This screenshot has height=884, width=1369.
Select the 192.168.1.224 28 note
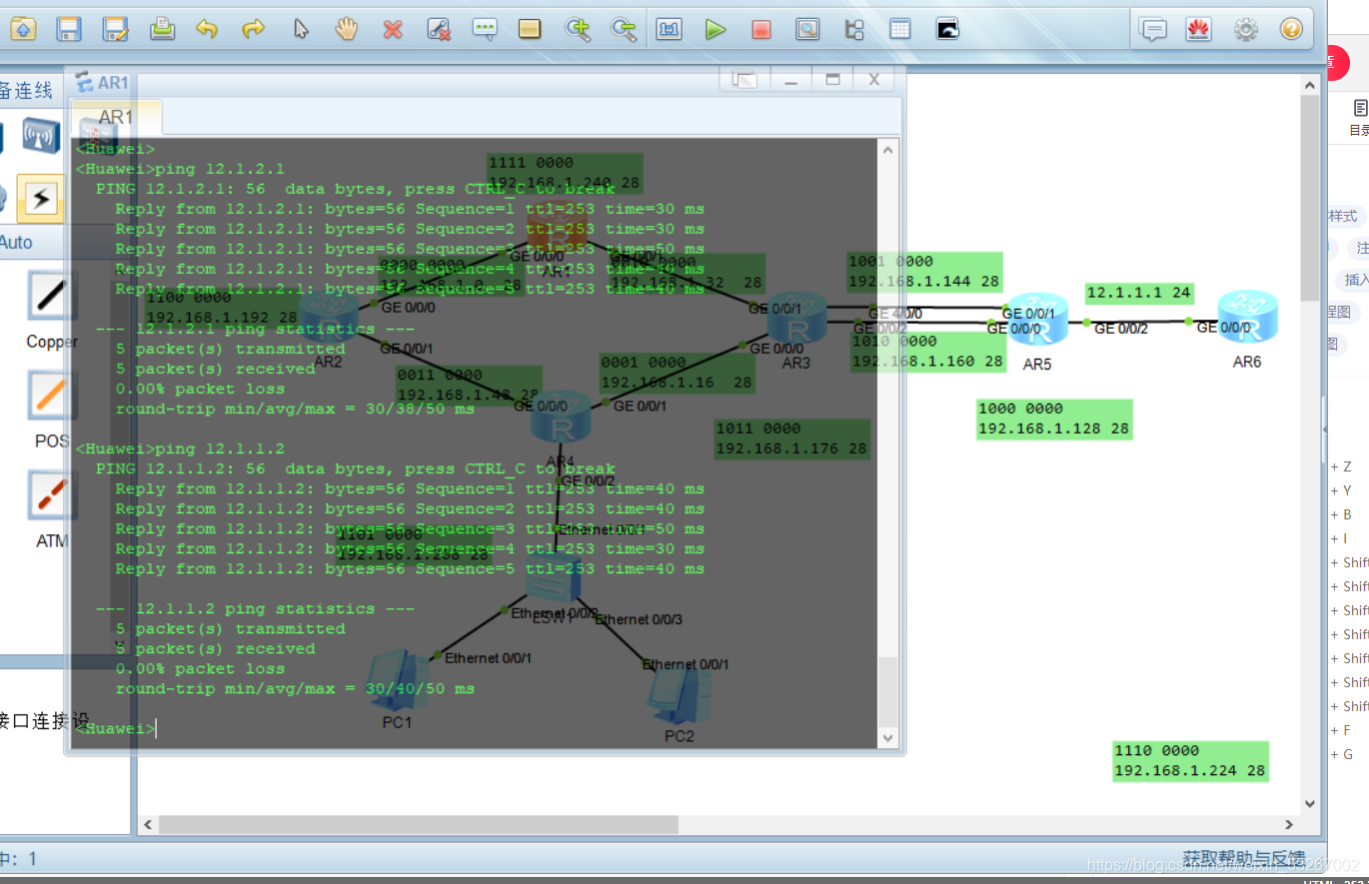pyautogui.click(x=1190, y=761)
